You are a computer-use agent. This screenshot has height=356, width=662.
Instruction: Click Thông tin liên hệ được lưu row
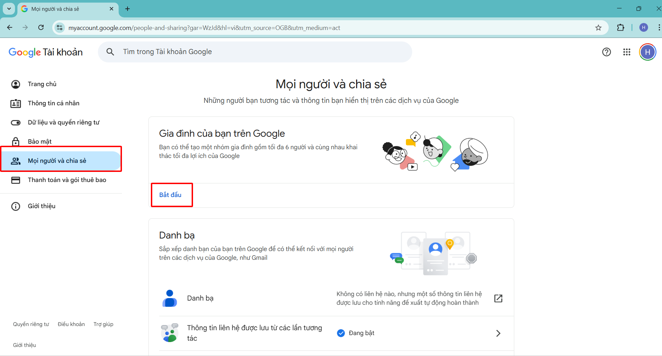click(337, 333)
